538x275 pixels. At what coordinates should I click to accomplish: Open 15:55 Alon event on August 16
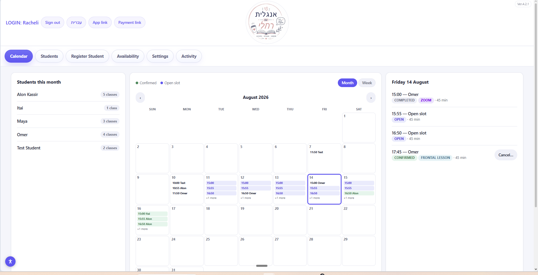click(152, 219)
